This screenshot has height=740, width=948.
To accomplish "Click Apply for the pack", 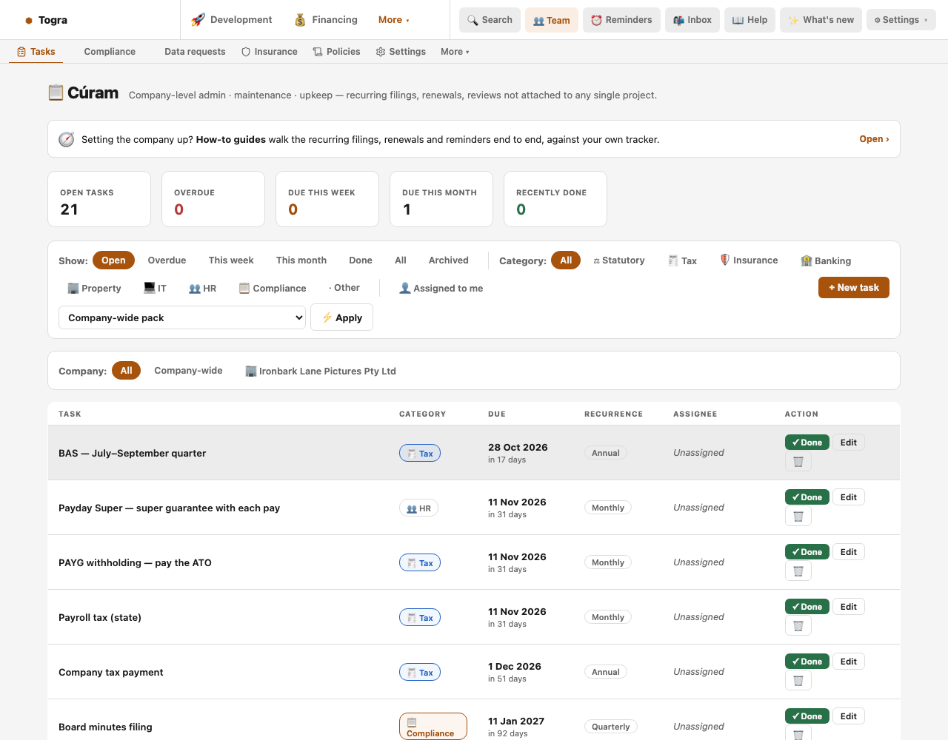I will [341, 317].
